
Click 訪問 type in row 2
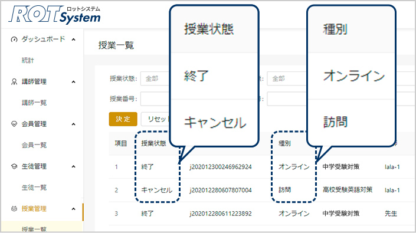pos(284,190)
